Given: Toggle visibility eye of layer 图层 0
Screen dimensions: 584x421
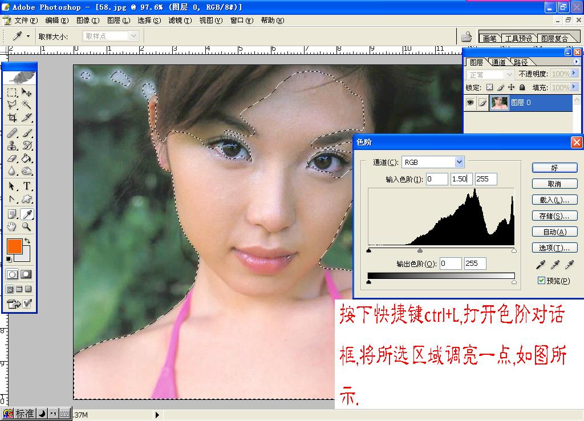Looking at the screenshot, I should click(x=471, y=103).
